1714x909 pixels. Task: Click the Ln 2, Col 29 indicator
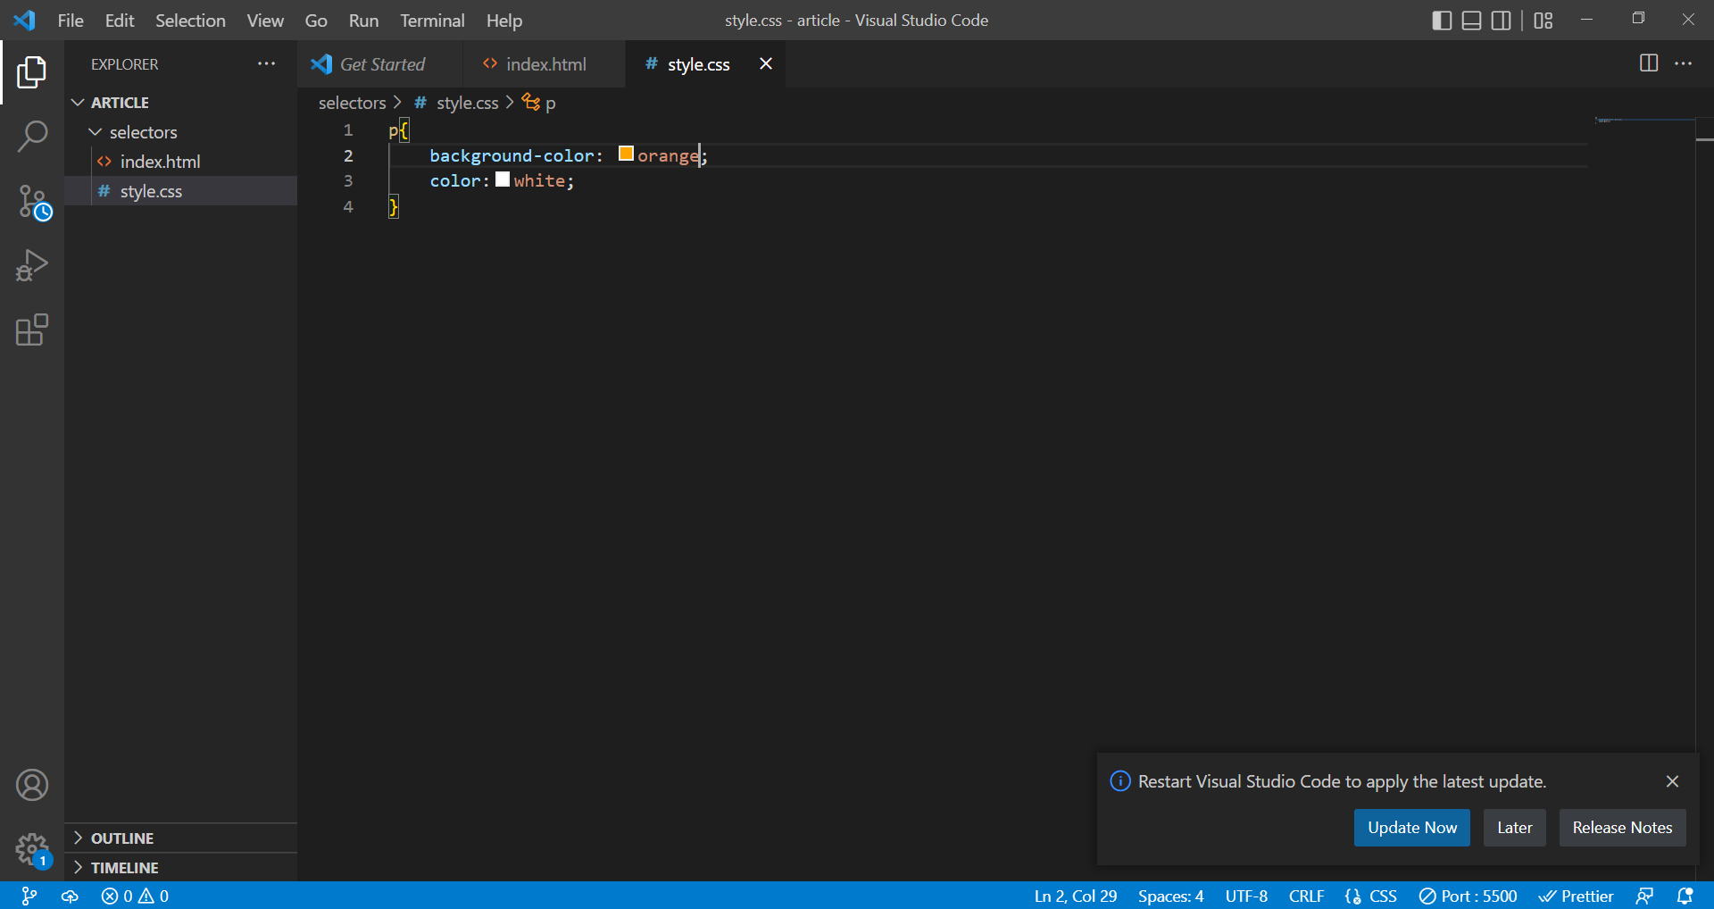point(1076,896)
